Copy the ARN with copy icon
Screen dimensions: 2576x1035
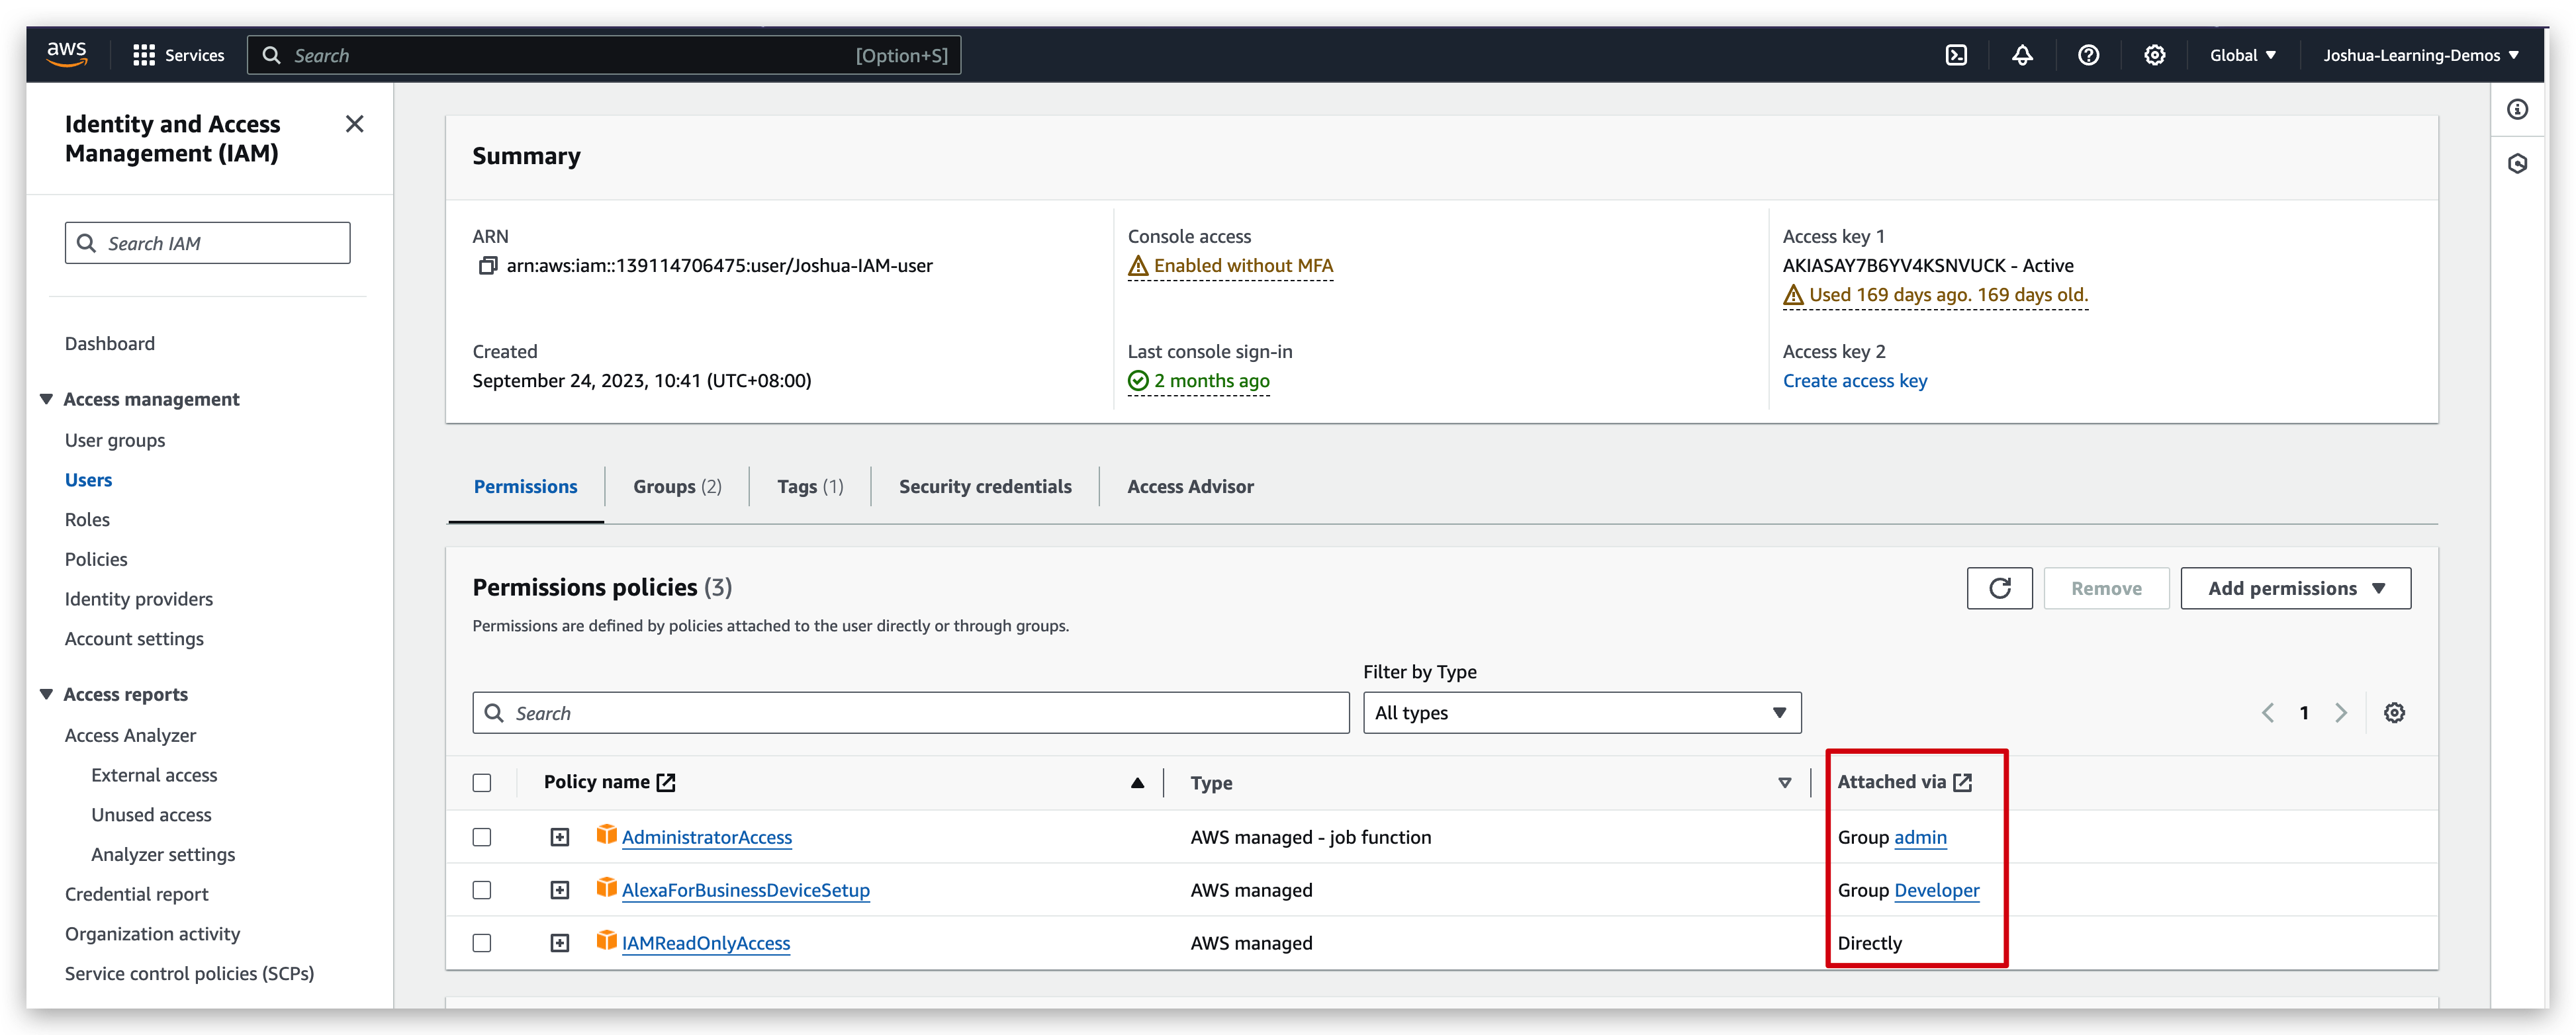(487, 266)
